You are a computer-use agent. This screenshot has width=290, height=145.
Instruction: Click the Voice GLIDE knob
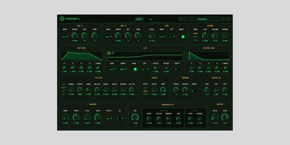(154, 90)
